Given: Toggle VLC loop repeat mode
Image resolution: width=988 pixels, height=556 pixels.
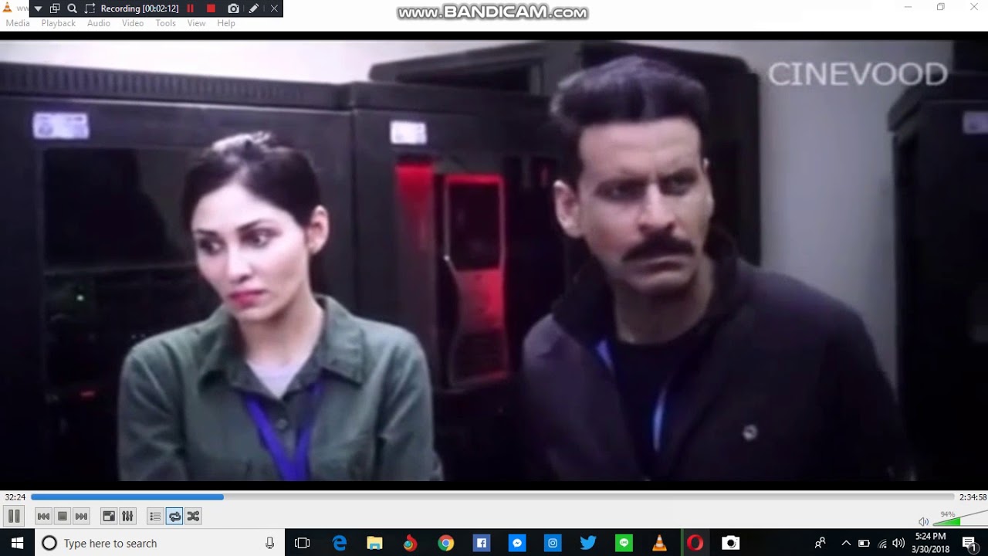Looking at the screenshot, I should pyautogui.click(x=174, y=516).
